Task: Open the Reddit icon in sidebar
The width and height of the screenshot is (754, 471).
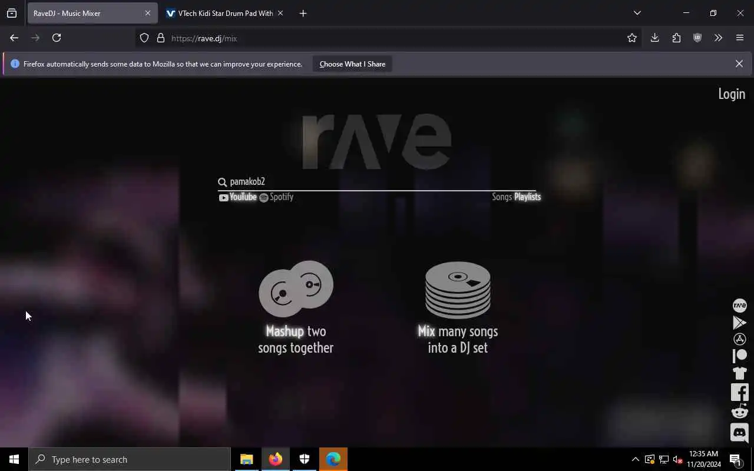Action: pyautogui.click(x=739, y=411)
